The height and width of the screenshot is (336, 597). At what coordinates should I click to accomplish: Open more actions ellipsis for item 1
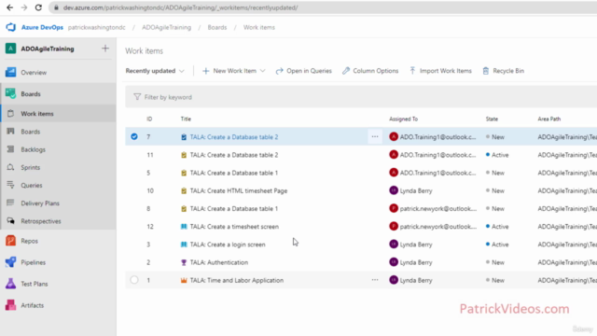(x=375, y=280)
